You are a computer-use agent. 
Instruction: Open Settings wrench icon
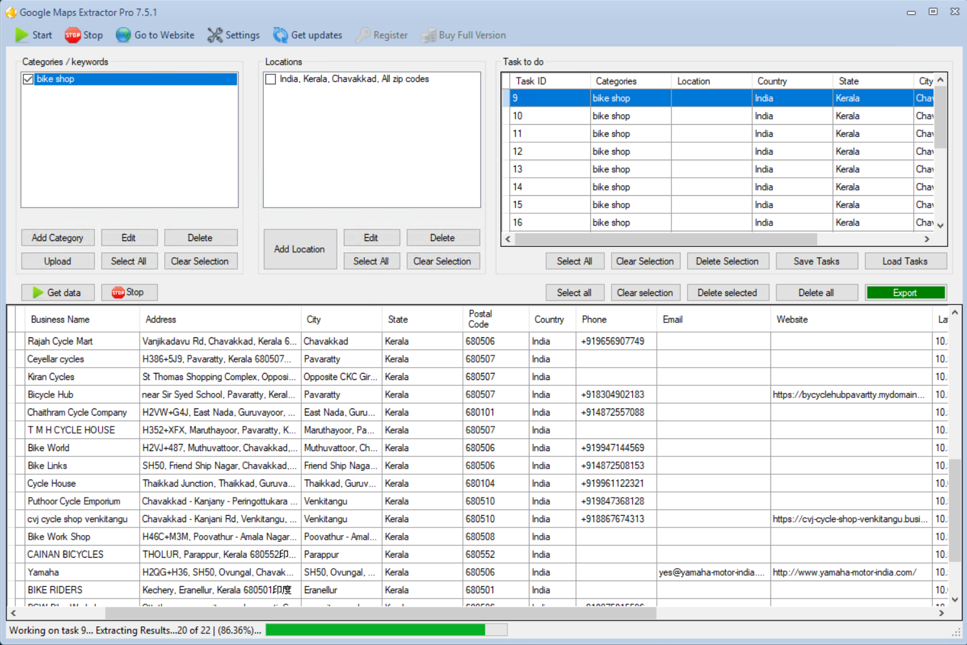pos(215,35)
